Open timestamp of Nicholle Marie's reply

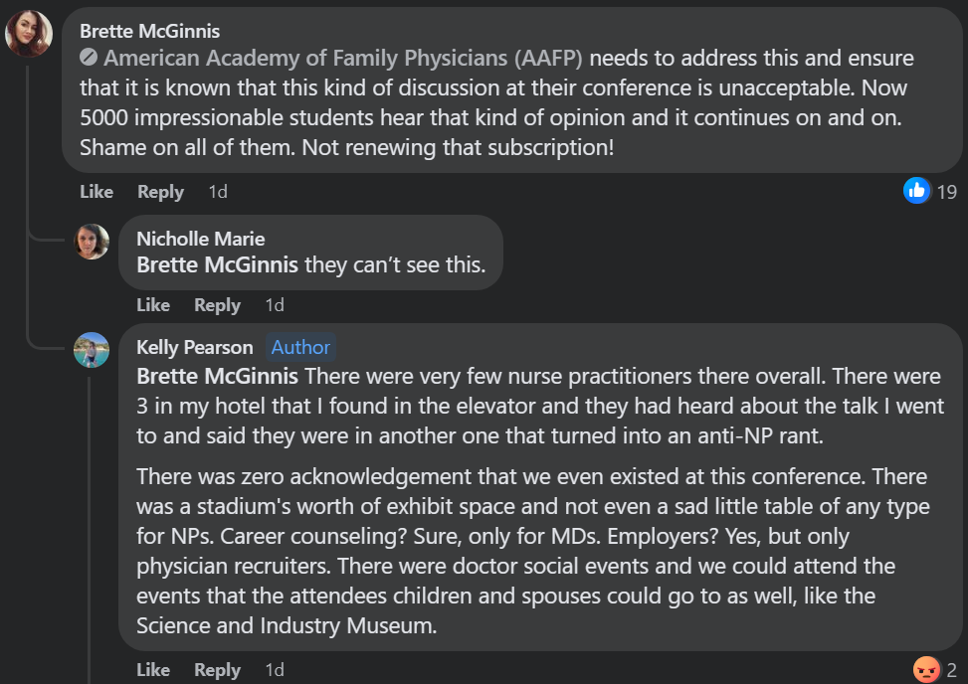click(x=275, y=304)
